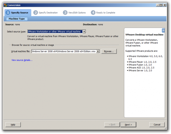Click 'Browse for source virtual machine or image' label

(33, 45)
